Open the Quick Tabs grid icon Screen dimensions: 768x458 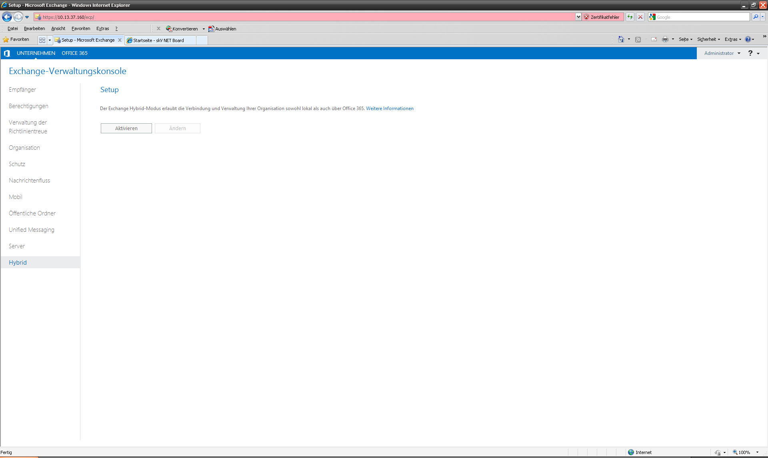pyautogui.click(x=42, y=40)
